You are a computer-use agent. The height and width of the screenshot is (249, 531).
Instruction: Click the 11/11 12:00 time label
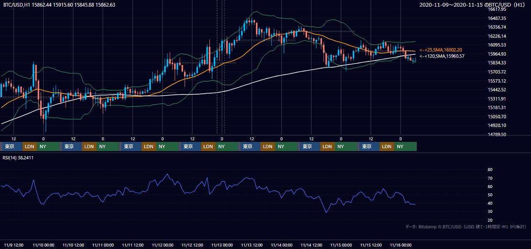(133, 245)
